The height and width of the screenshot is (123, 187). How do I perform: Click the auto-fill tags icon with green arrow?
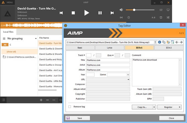click(x=172, y=42)
